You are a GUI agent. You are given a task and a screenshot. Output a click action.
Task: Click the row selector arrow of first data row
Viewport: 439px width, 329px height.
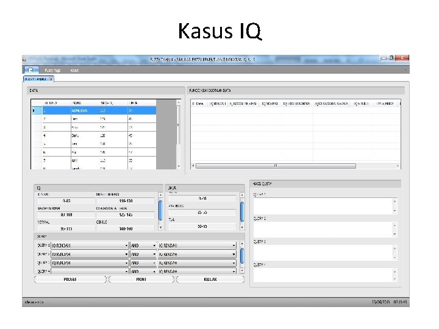[37, 110]
